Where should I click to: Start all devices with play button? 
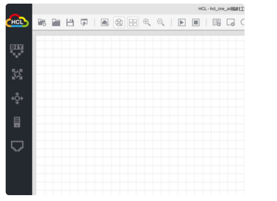click(182, 23)
